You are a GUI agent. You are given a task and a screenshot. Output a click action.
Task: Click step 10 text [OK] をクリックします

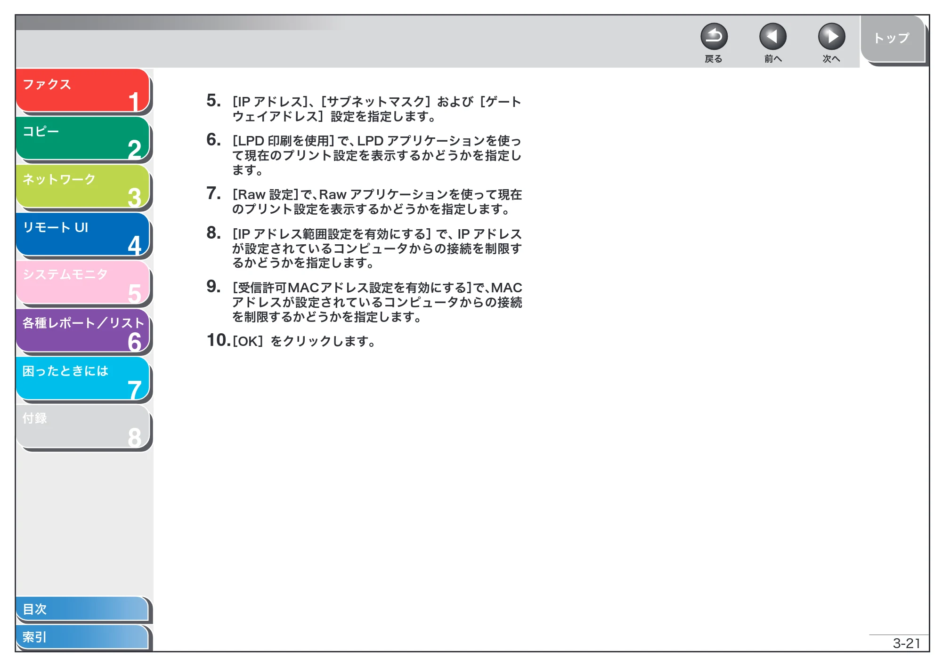tap(304, 341)
